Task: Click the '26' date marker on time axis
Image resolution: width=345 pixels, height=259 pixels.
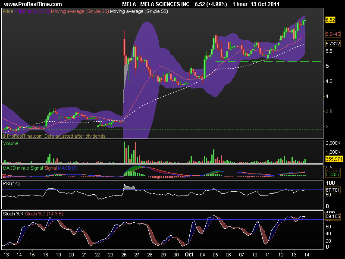Action: 124,255
